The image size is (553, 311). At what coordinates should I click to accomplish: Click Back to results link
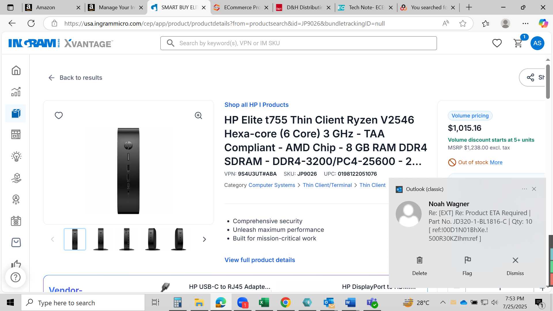[75, 78]
